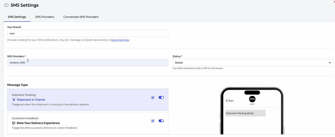Screen dimensions: 335x137
Task: Open the Your Brand selector
Action: [88, 33]
